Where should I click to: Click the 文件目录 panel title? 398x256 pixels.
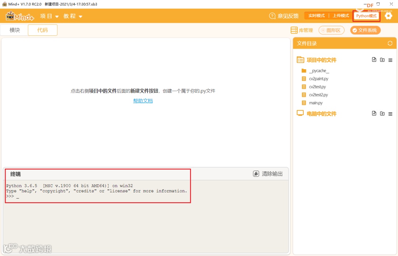(307, 43)
